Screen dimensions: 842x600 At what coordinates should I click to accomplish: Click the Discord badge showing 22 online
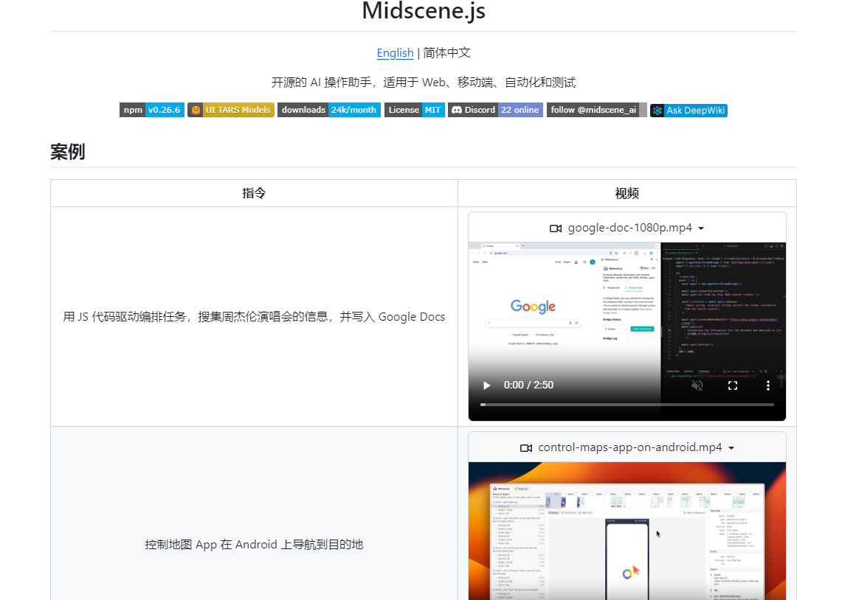(x=495, y=110)
